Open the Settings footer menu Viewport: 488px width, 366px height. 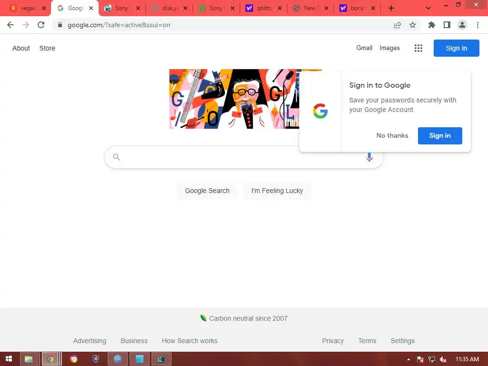402,341
